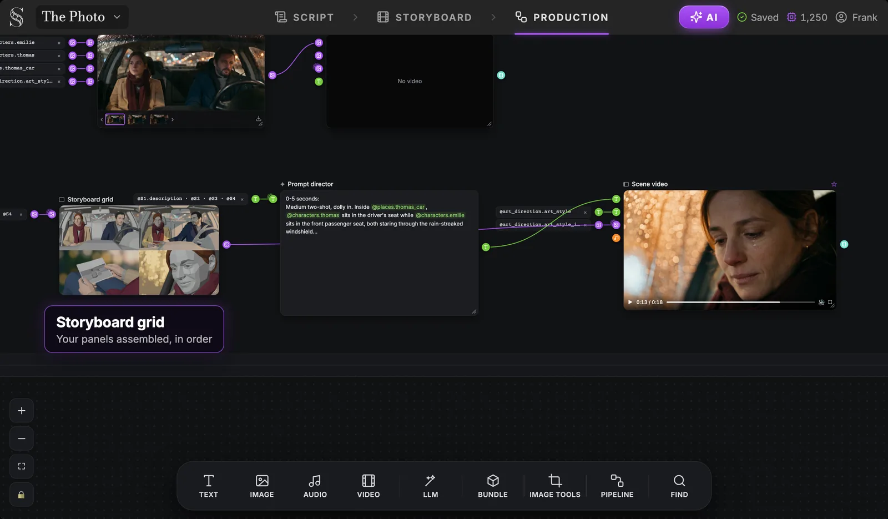The image size is (888, 519).
Task: Open Image Tools crop option
Action: (x=555, y=486)
